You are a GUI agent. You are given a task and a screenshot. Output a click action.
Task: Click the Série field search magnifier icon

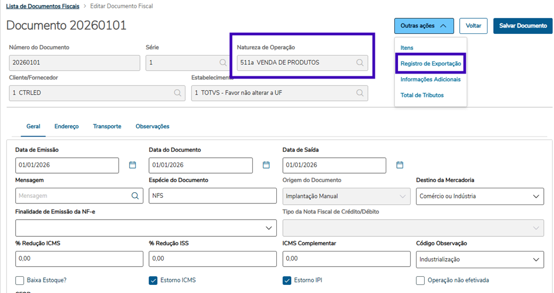[223, 63]
